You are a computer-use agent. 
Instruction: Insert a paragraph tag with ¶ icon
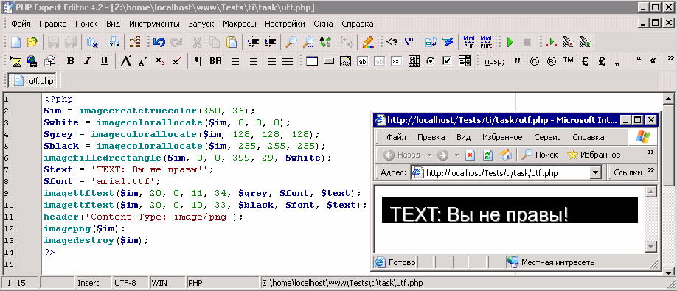(198, 61)
